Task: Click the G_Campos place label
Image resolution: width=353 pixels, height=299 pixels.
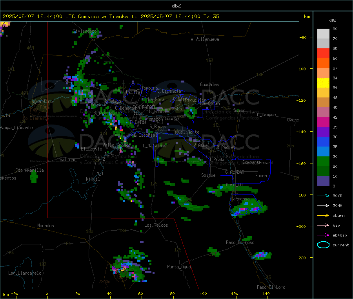Action: [x=266, y=115]
